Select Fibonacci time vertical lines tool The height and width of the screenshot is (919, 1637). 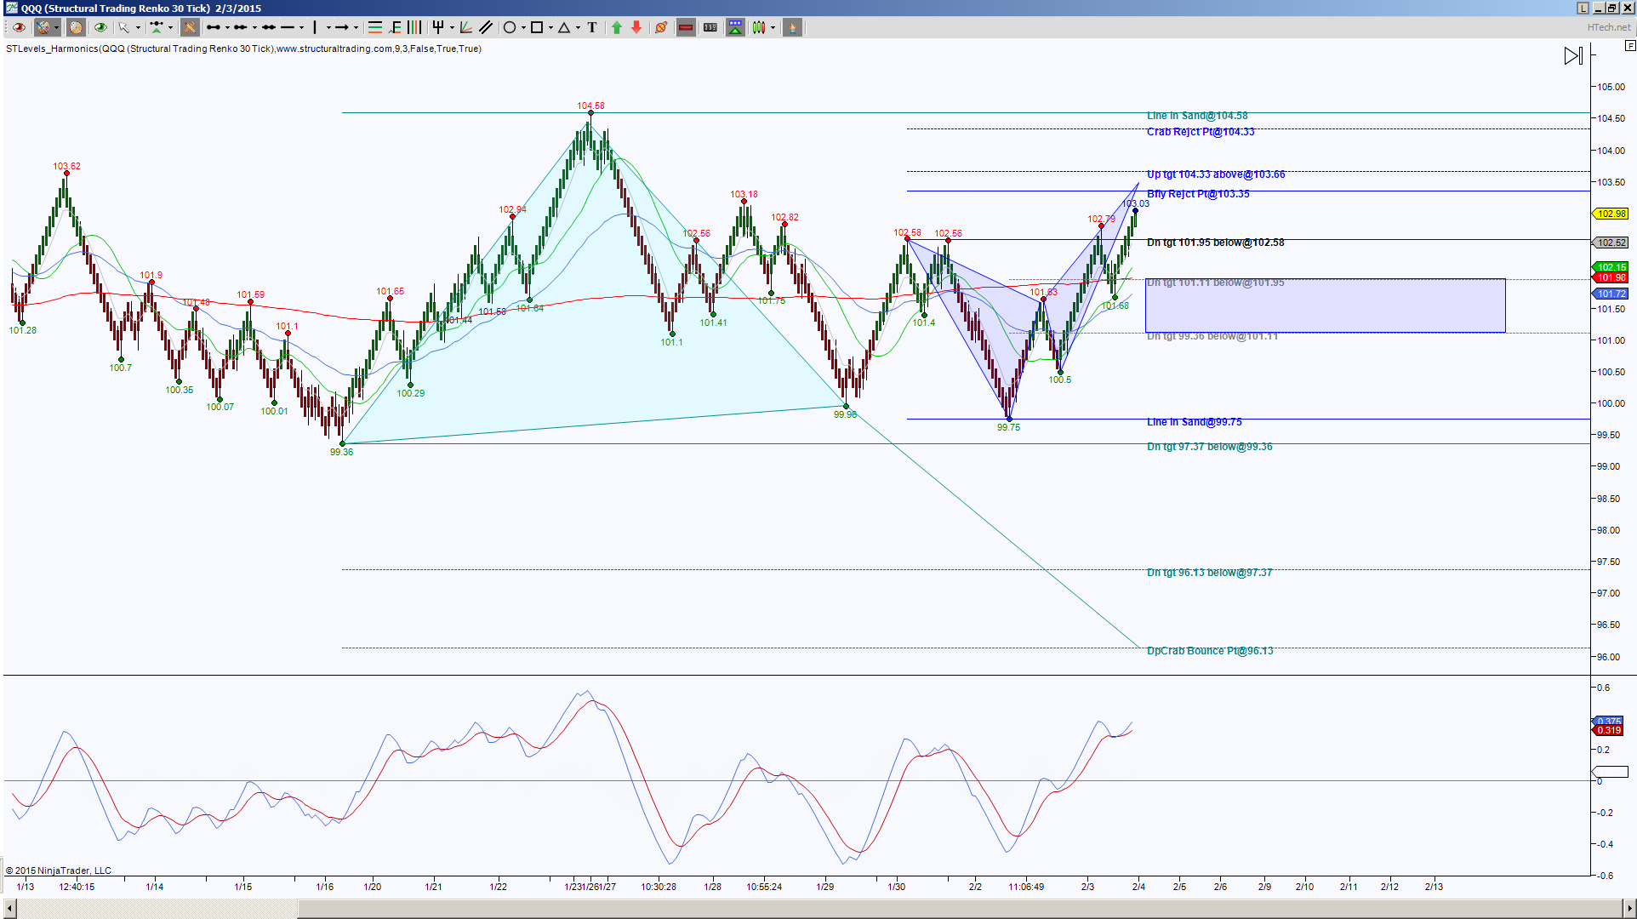pyautogui.click(x=415, y=27)
